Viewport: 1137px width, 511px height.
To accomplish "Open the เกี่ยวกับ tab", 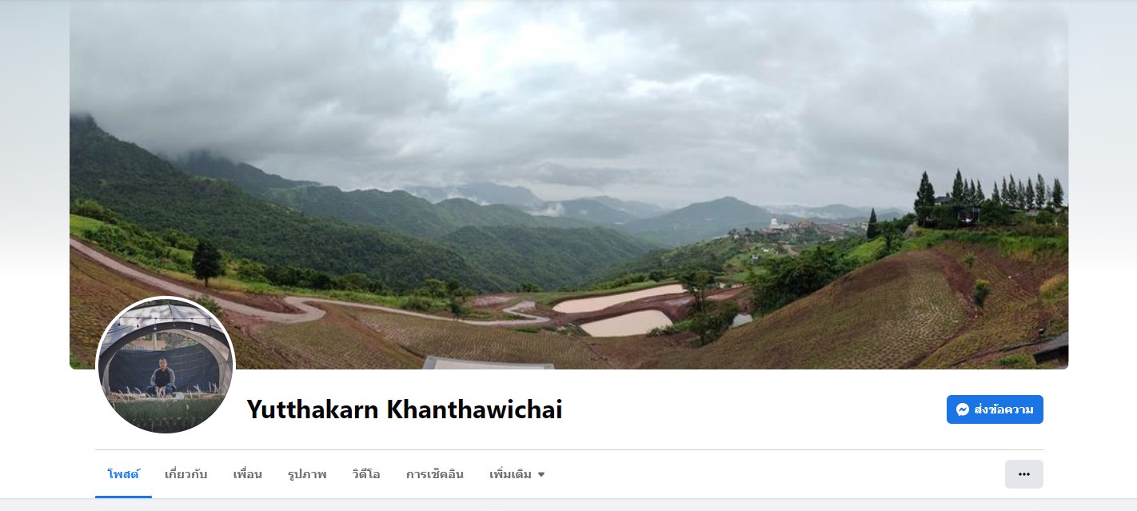I will tap(186, 474).
